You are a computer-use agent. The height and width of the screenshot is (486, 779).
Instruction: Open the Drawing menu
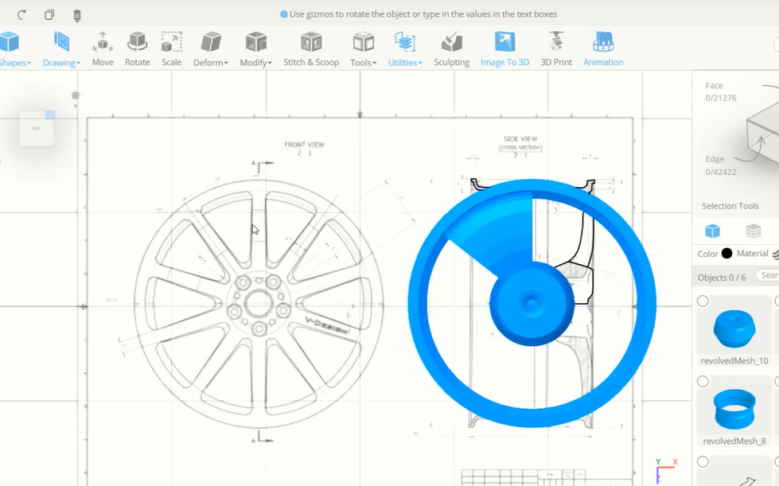(x=59, y=61)
